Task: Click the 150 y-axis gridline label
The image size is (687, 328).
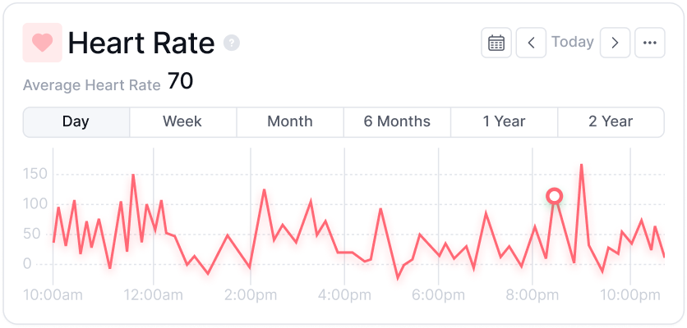Action: tap(35, 175)
